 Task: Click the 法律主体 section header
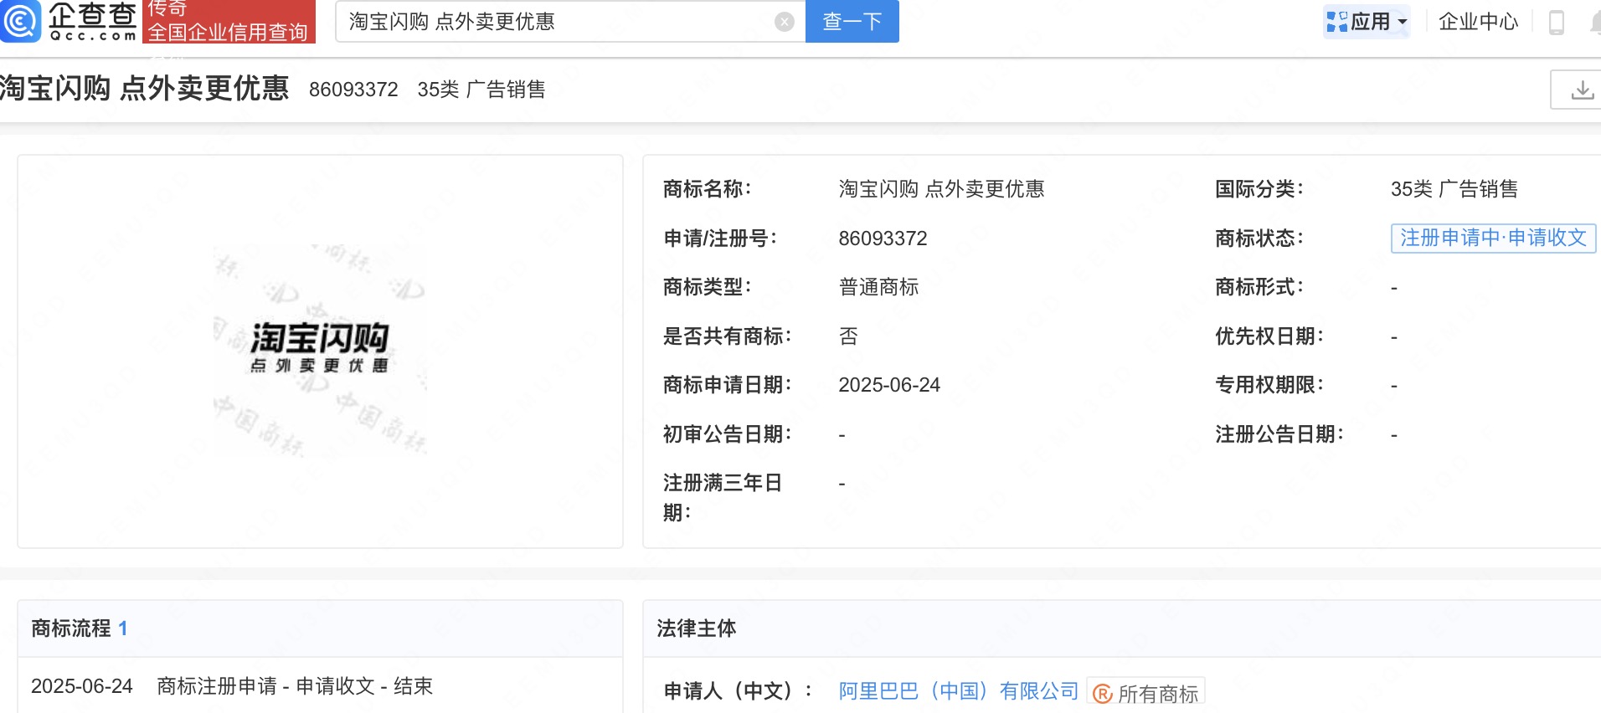pos(697,628)
